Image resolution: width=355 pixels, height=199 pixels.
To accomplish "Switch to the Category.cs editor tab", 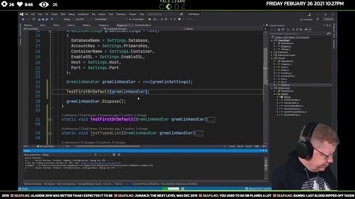I will click(x=104, y=25).
